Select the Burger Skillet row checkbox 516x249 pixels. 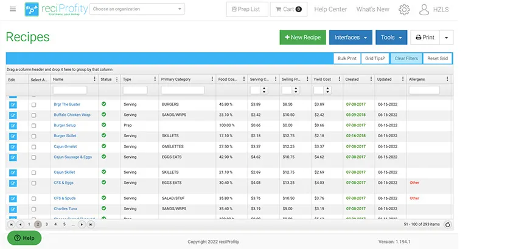point(34,135)
